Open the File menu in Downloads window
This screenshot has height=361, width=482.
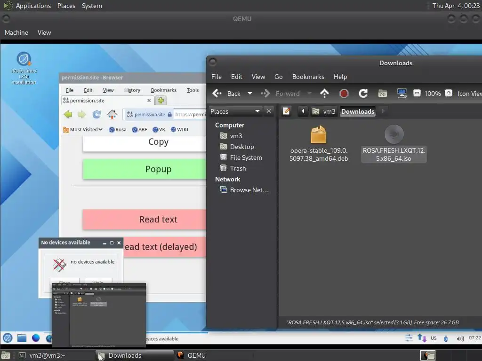click(217, 77)
